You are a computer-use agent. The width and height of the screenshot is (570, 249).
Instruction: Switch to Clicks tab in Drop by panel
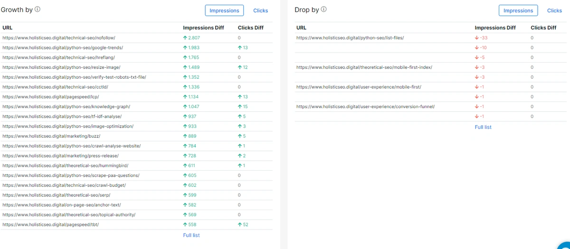554,10
